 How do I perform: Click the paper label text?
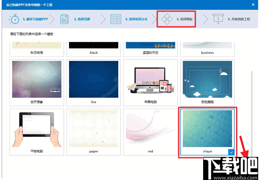(x=94, y=152)
